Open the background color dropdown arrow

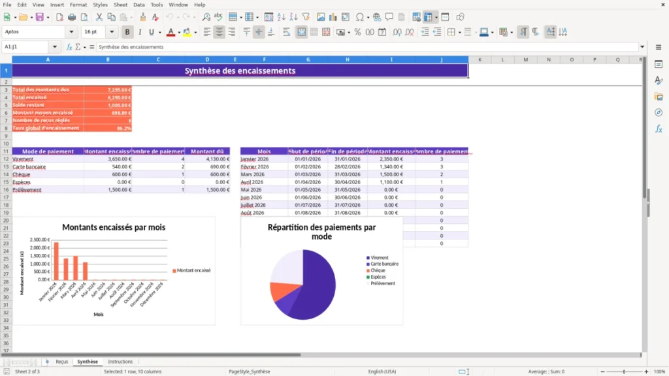coord(195,33)
